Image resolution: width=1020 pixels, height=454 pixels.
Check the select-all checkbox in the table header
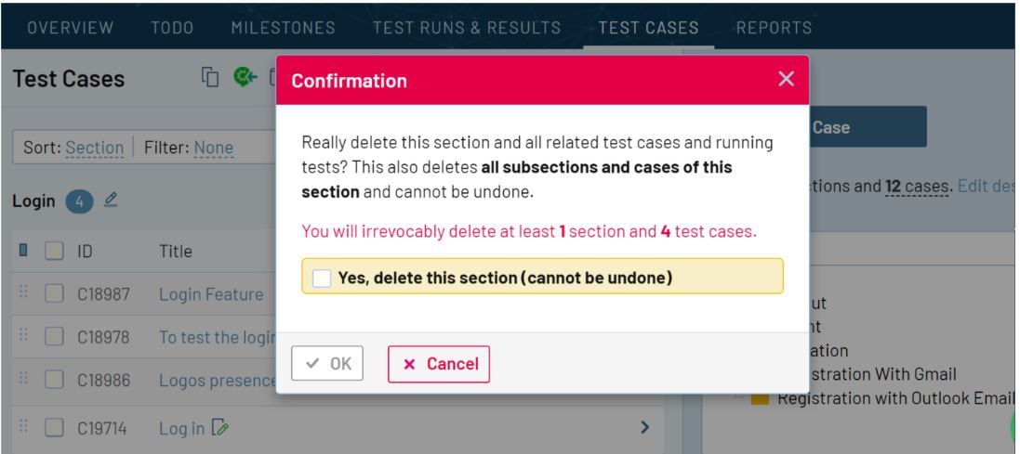point(54,251)
